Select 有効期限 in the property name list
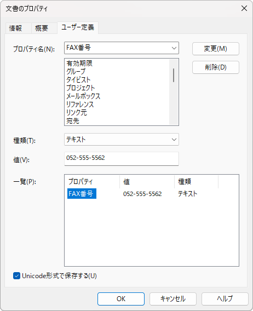This screenshot has width=253, height=311. point(79,64)
